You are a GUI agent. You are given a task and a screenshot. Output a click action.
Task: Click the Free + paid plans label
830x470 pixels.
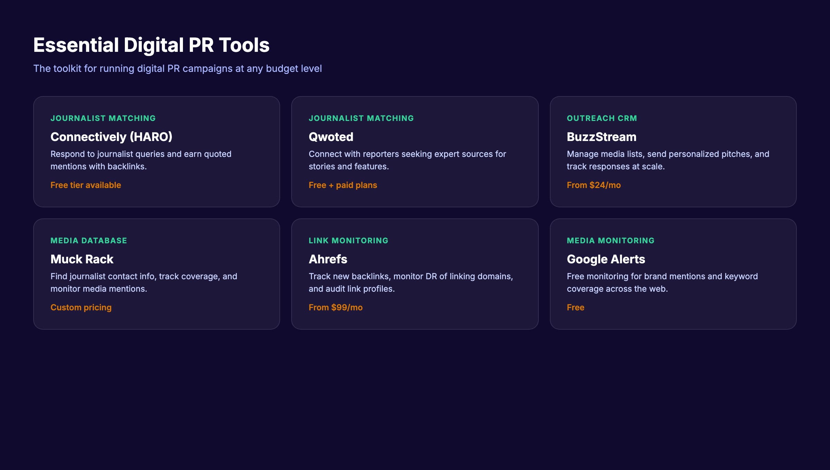(343, 185)
